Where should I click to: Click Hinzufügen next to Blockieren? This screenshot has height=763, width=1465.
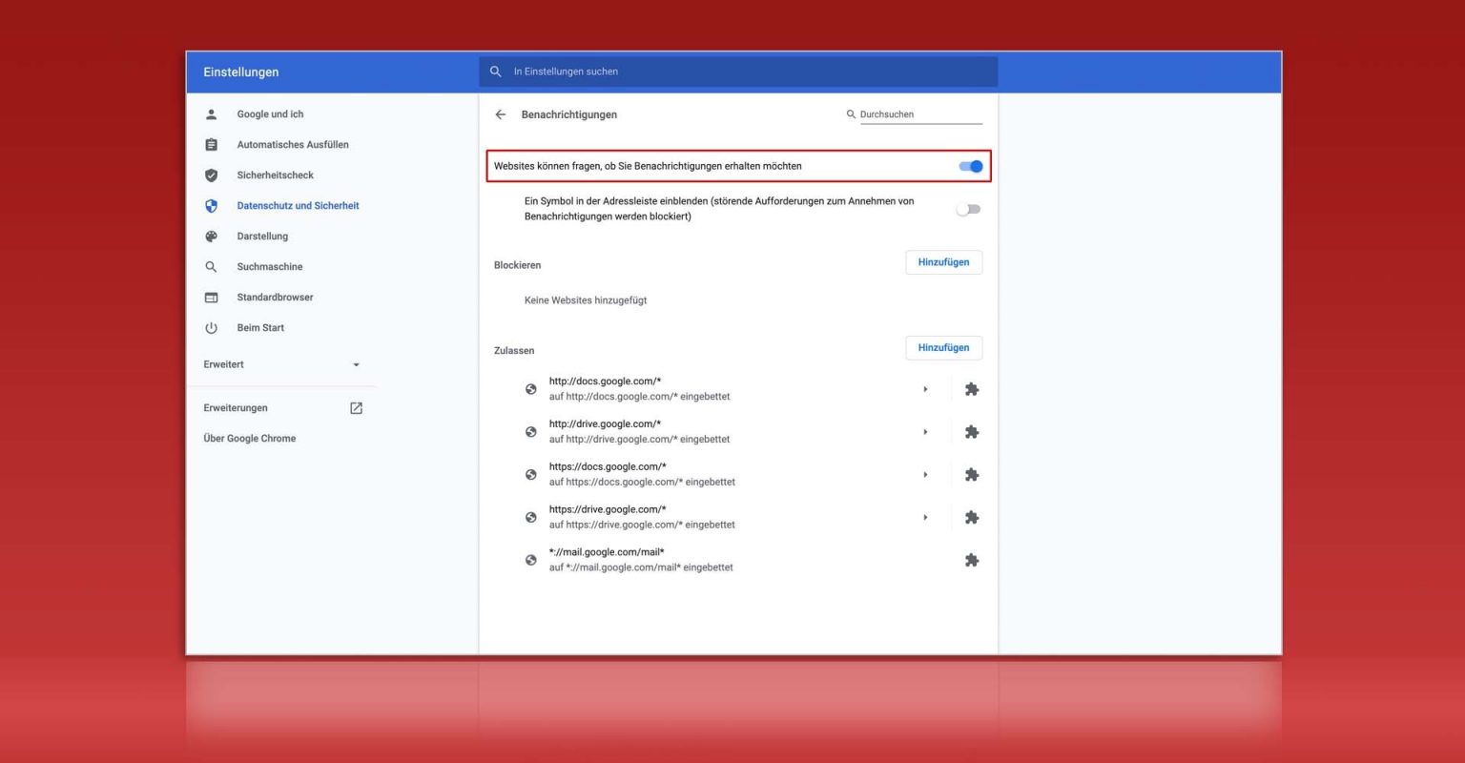pos(943,261)
